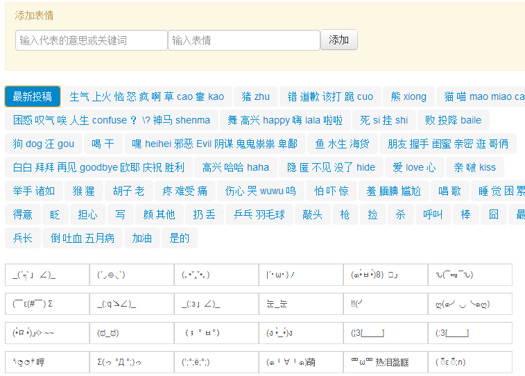Select the _(:qゝ∠)_ emoticon cell

[132, 304]
